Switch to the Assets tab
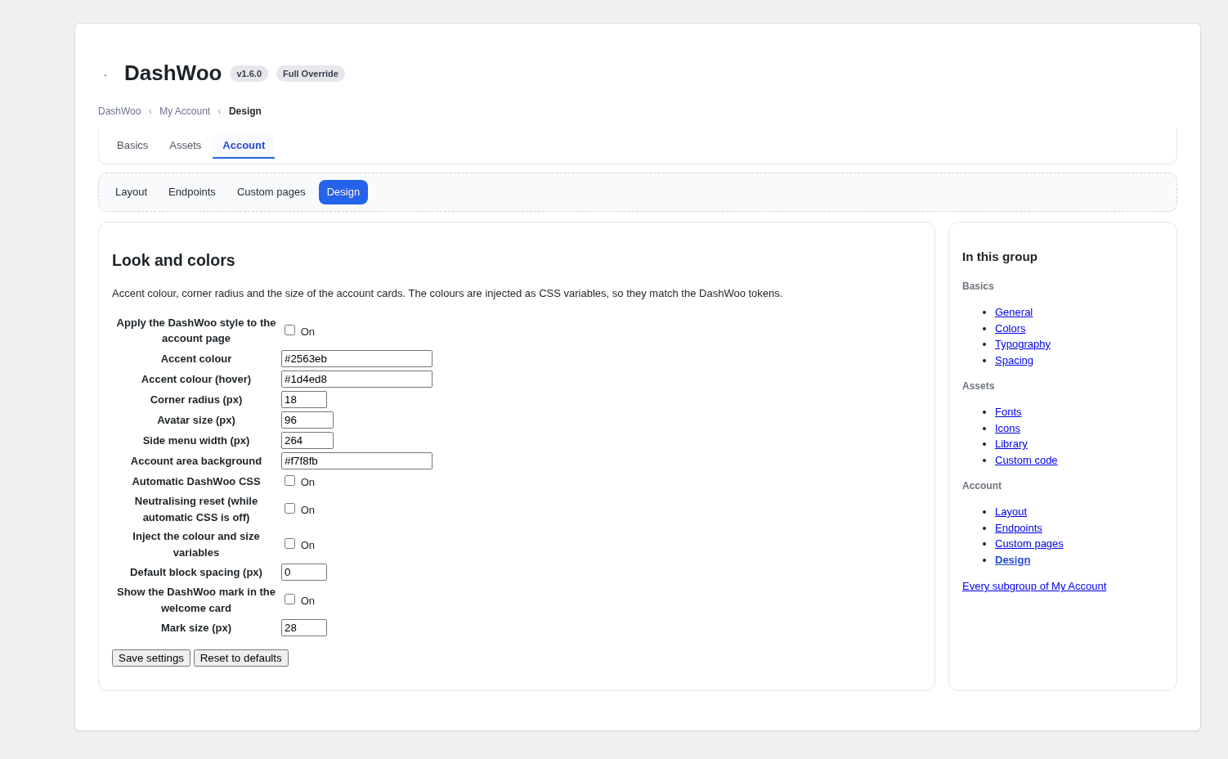1228x759 pixels. tap(185, 146)
